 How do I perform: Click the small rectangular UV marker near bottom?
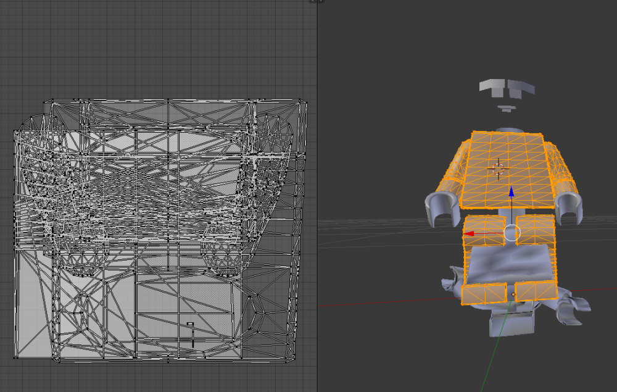(190, 325)
